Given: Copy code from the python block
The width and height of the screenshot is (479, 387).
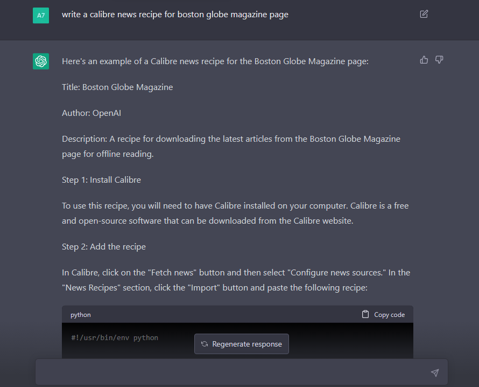Looking at the screenshot, I should [x=383, y=314].
